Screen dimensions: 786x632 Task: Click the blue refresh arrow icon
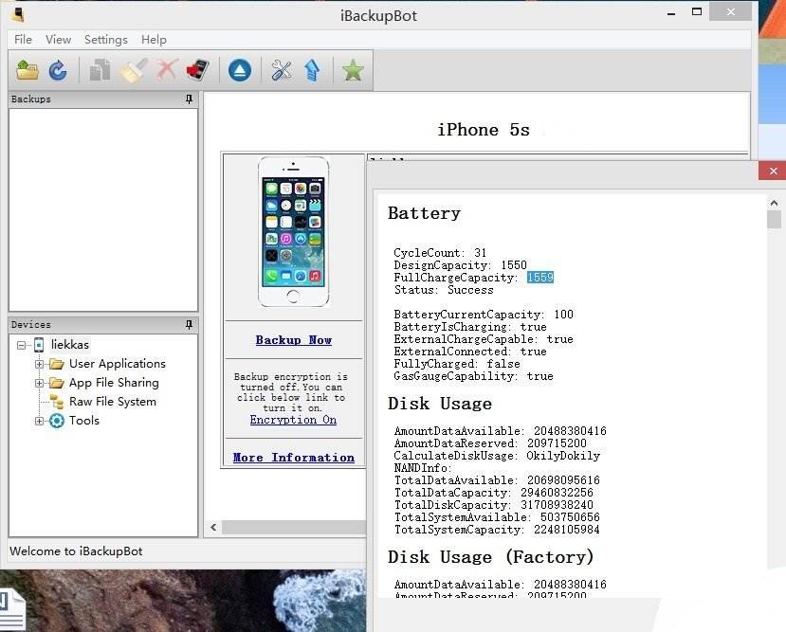pos(58,70)
